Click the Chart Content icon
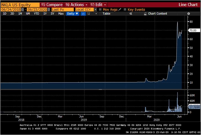This screenshot has width=201, height=135. (x=145, y=14)
